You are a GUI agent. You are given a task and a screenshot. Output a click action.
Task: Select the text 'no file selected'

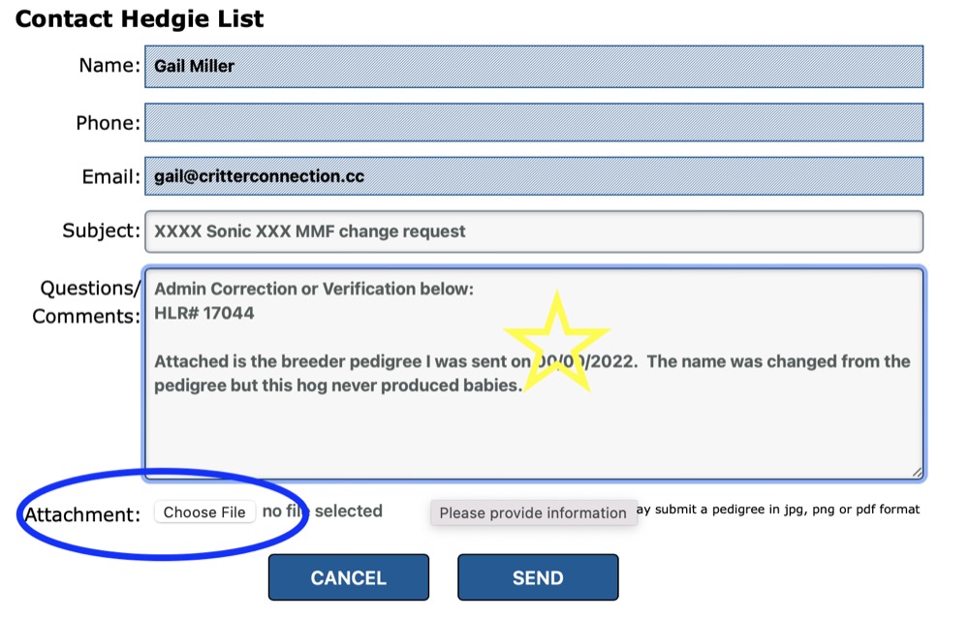pyautogui.click(x=322, y=511)
